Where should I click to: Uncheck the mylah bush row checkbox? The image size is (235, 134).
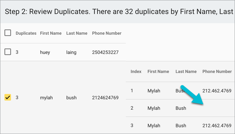[x=8, y=97]
